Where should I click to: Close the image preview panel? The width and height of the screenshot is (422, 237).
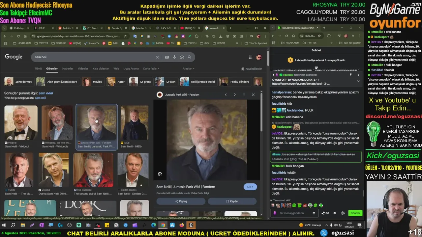pyautogui.click(x=253, y=95)
